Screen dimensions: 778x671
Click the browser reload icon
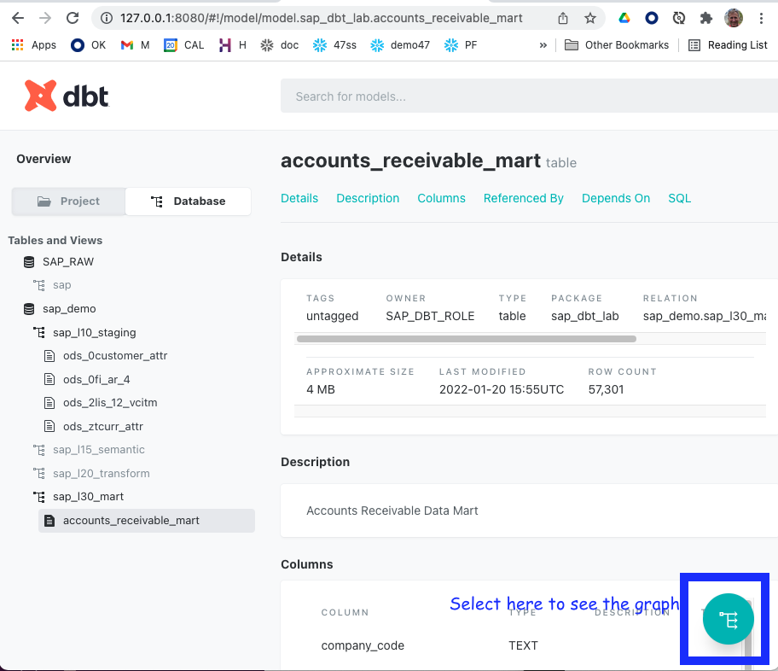pos(73,15)
